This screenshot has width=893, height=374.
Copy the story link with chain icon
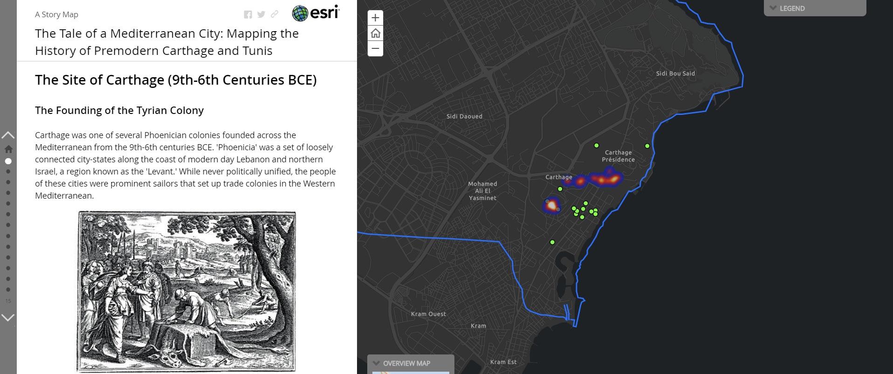click(274, 14)
